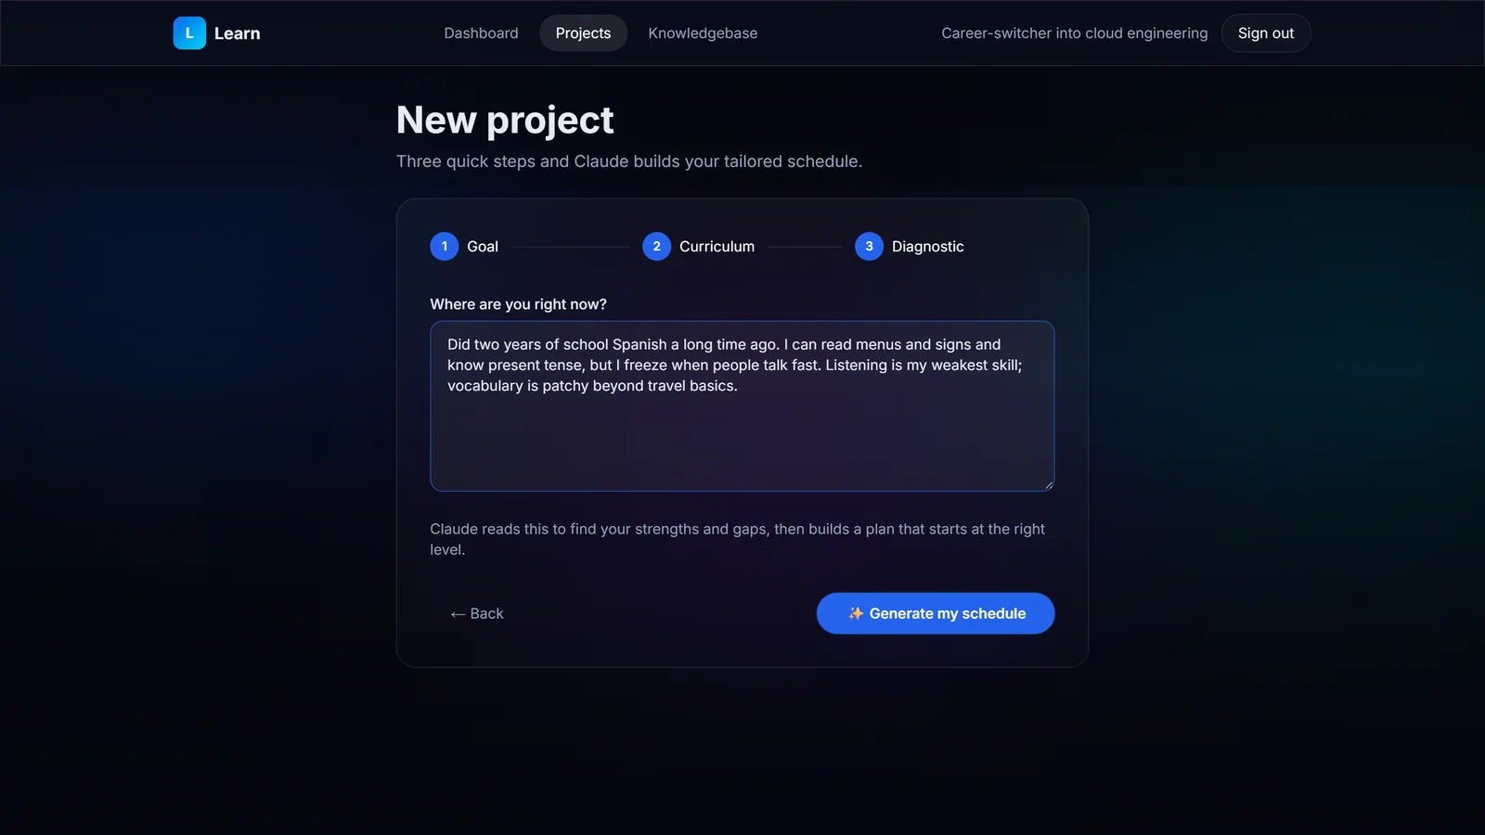Image resolution: width=1485 pixels, height=835 pixels.
Task: Click the Sign out button
Action: [1266, 33]
